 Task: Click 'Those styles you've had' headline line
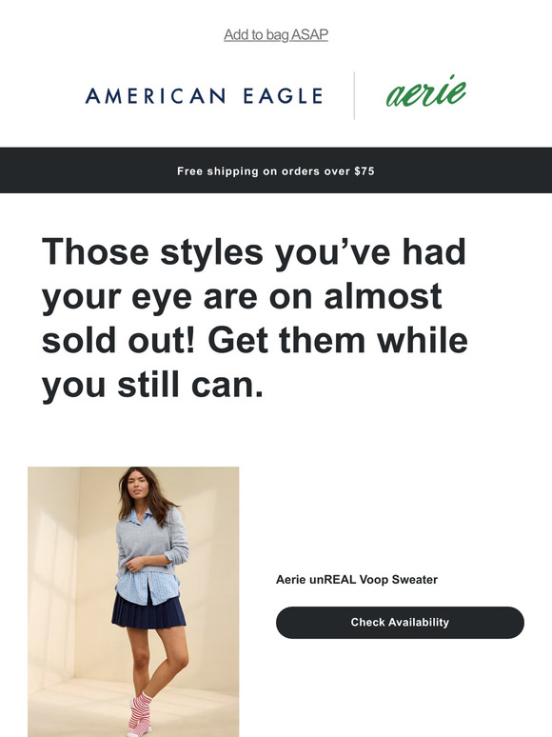click(x=254, y=252)
